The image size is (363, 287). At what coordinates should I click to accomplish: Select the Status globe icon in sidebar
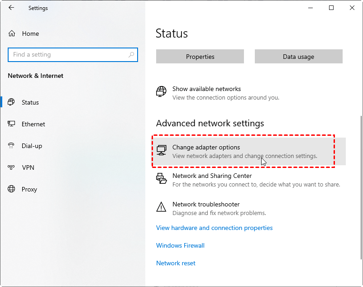point(11,102)
